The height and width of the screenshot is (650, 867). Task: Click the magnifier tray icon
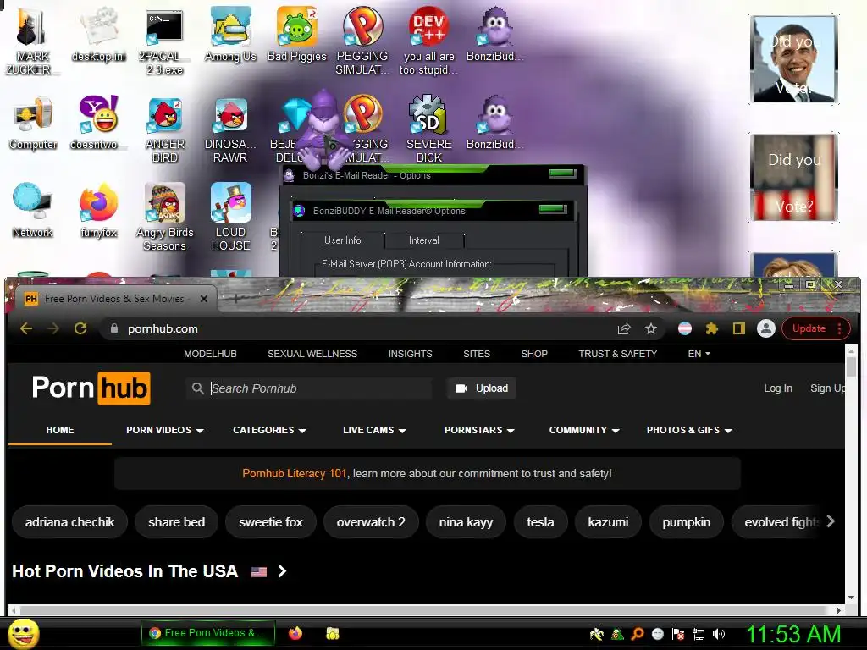click(638, 634)
